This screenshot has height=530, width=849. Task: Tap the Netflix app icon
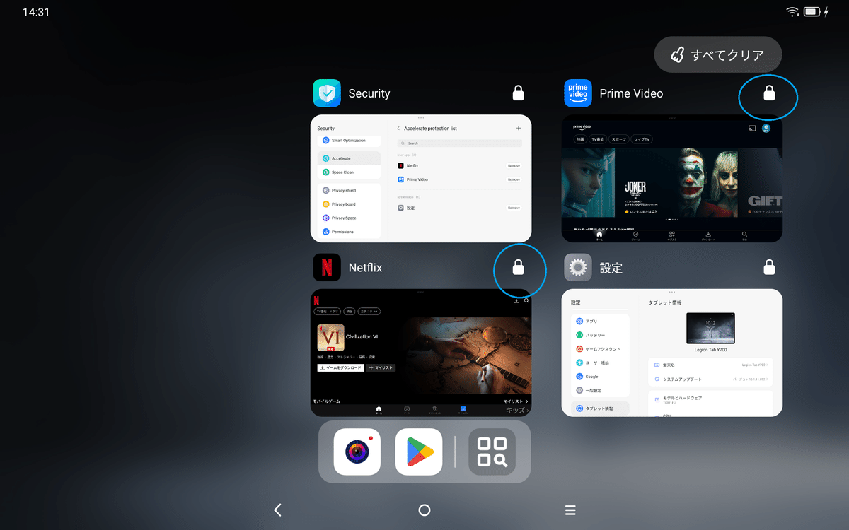(327, 268)
